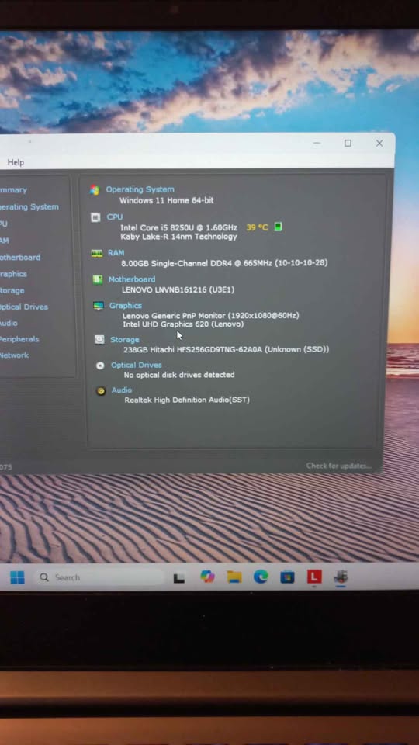The image size is (419, 745).
Task: Click the Graphics monitor icon
Action: point(99,306)
